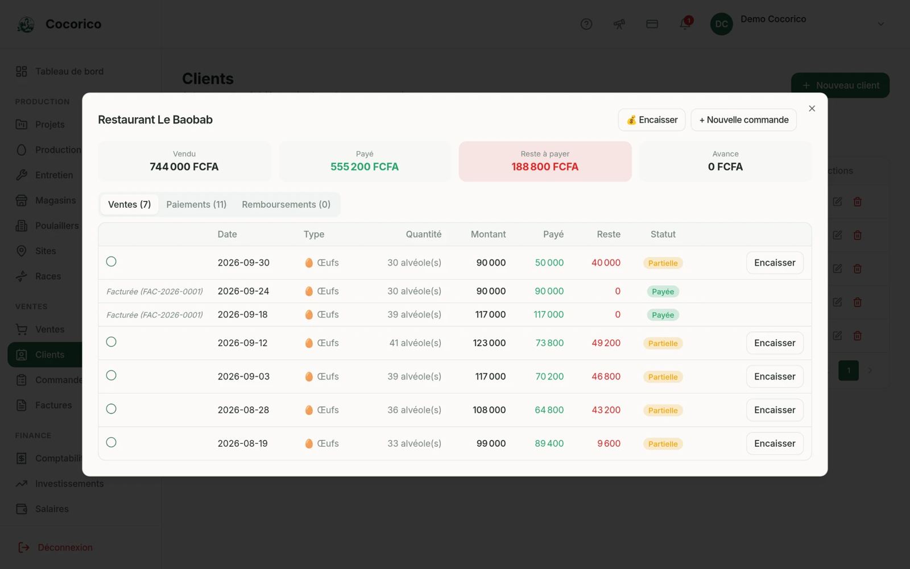Image resolution: width=910 pixels, height=569 pixels.
Task: Click the 49 200 remaining amount
Action: click(x=606, y=343)
